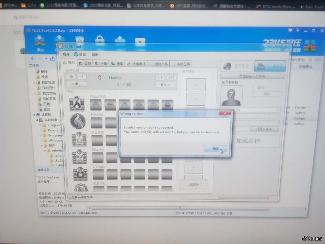Viewport: 325px width, 244px height.
Task: Close the Wrong version dialog
Action: coord(225,113)
